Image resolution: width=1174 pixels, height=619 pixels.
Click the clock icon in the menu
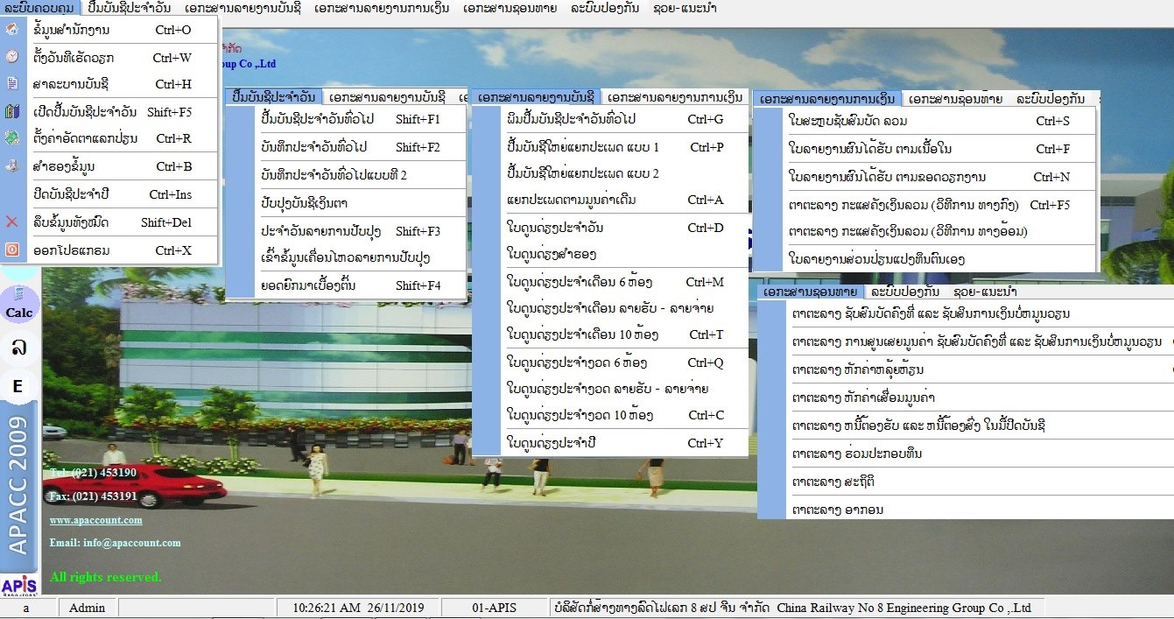click(x=12, y=57)
